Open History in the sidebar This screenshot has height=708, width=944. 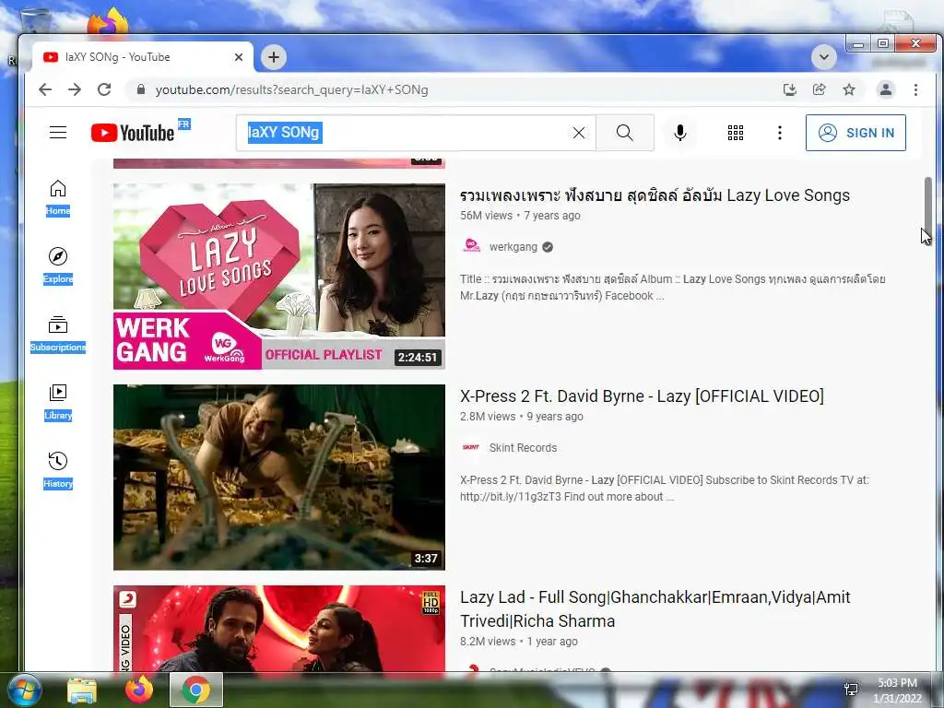coord(58,470)
